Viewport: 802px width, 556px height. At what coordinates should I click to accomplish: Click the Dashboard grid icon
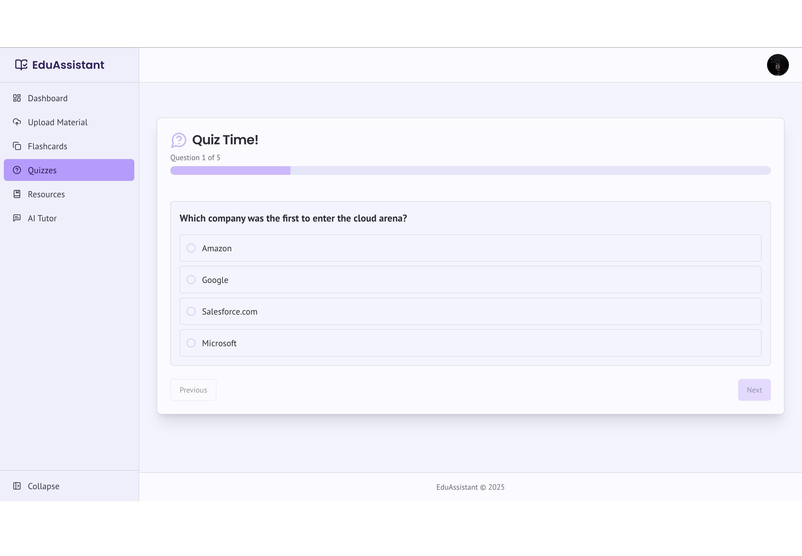17,98
